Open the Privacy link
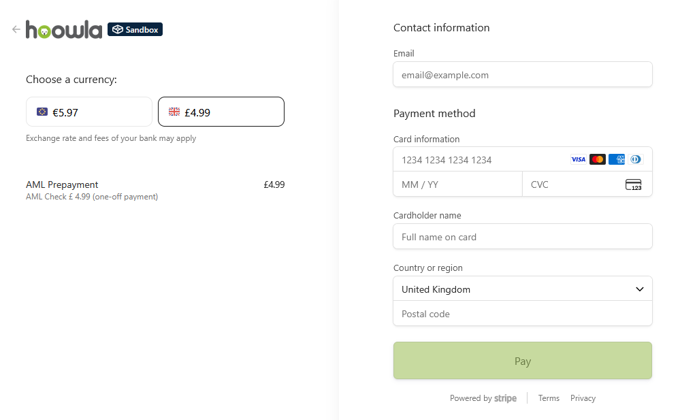Image resolution: width=680 pixels, height=420 pixels. [x=583, y=398]
